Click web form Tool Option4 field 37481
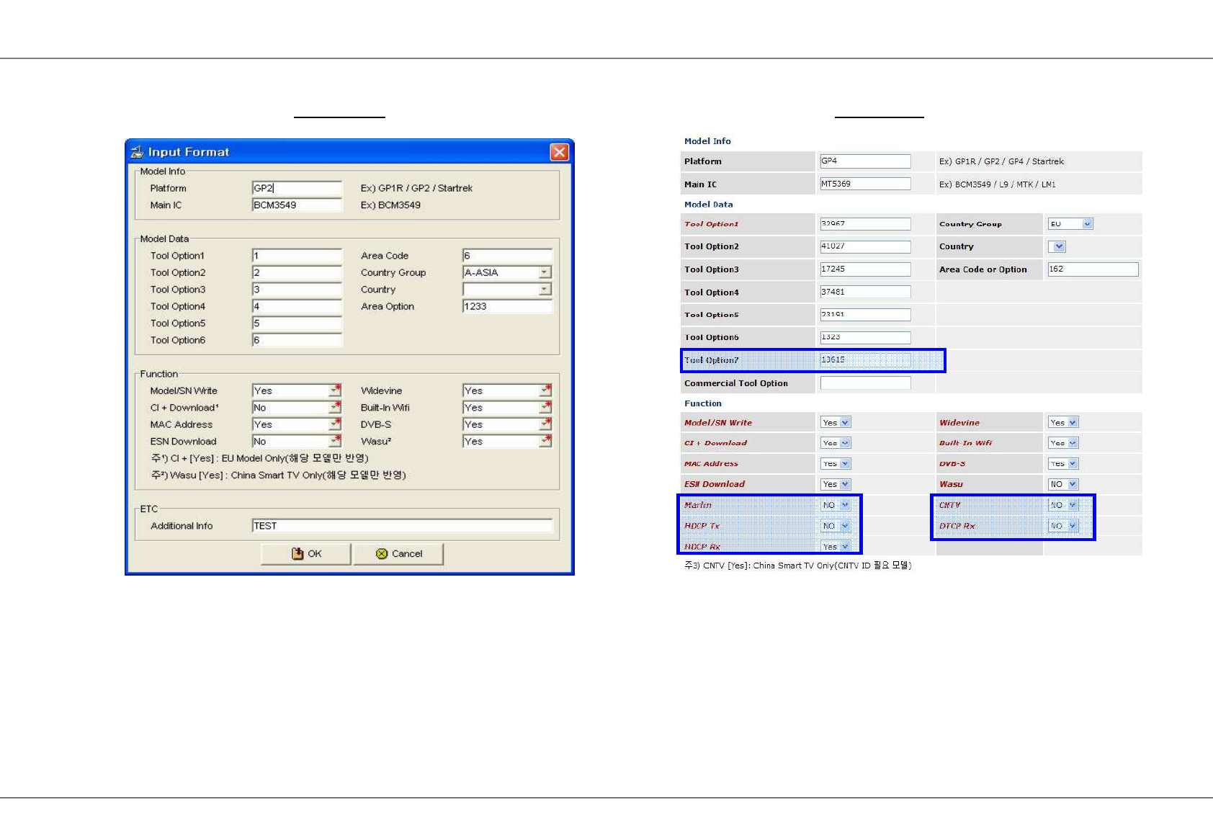The height and width of the screenshot is (840, 1213). click(865, 292)
